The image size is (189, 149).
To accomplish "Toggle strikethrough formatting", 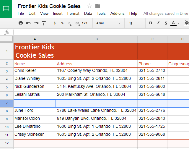I will [x=166, y=23].
